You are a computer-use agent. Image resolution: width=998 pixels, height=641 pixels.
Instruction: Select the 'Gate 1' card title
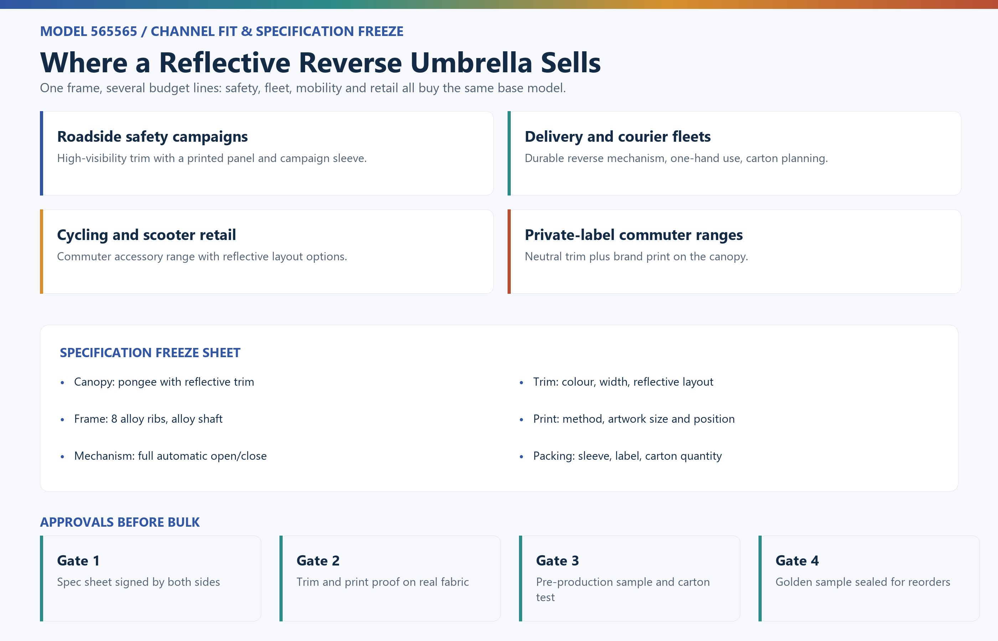(78, 561)
